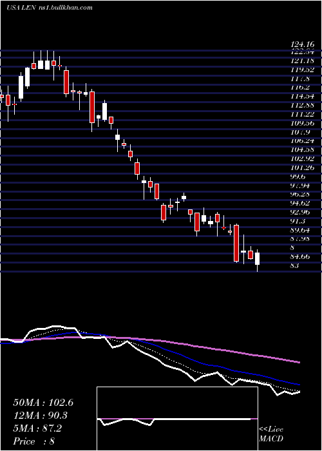Select the 112.88 price axis label

[302, 105]
